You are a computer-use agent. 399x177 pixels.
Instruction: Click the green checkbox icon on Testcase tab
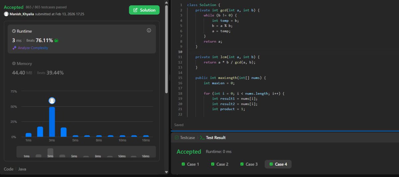[x=177, y=137]
